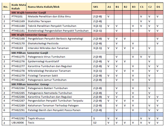Select the Kode Mata Kuliah header
The height and width of the screenshot is (127, 165).
19,7
